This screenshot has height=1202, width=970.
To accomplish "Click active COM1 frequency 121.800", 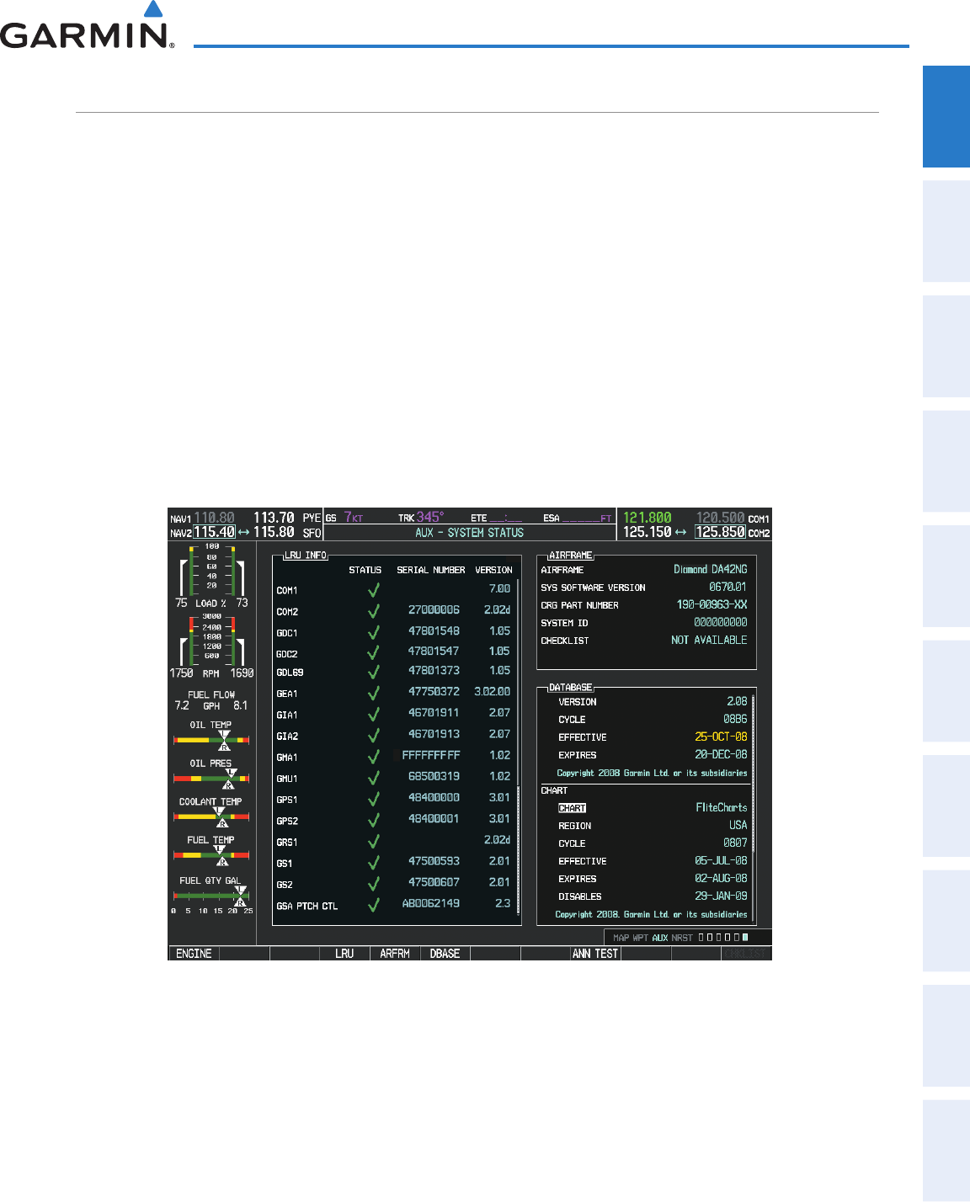I will pos(648,518).
